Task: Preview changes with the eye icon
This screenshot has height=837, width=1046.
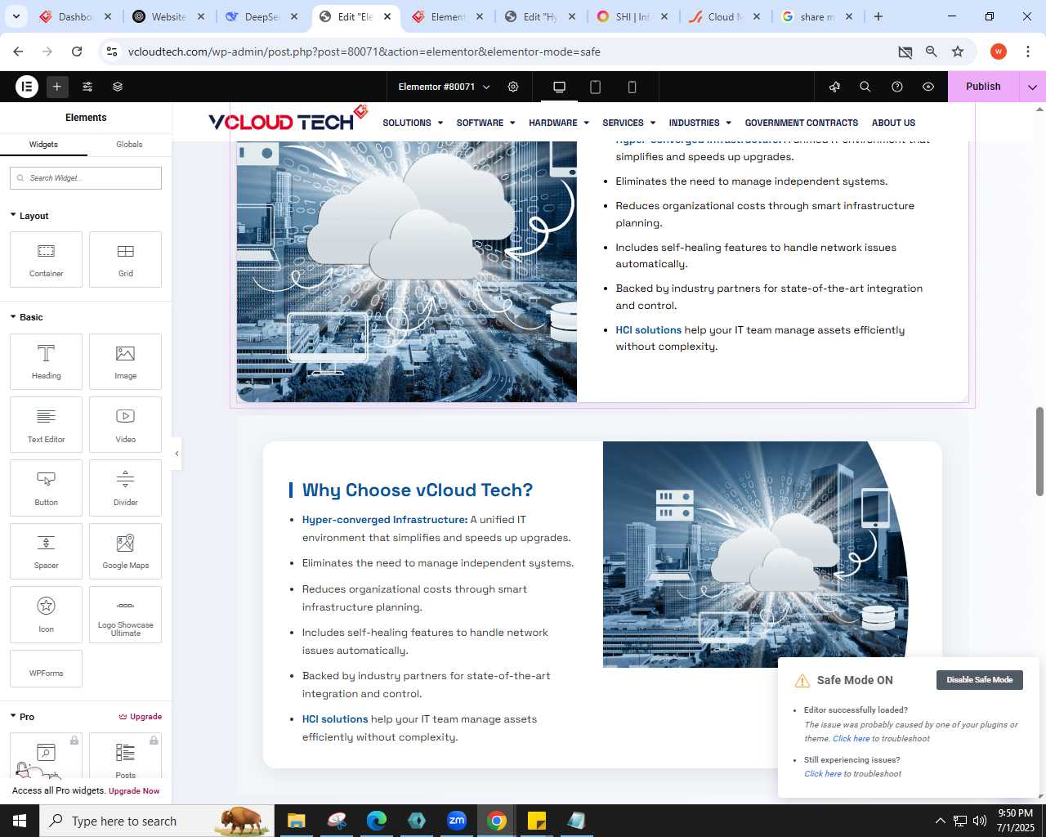Action: [928, 87]
